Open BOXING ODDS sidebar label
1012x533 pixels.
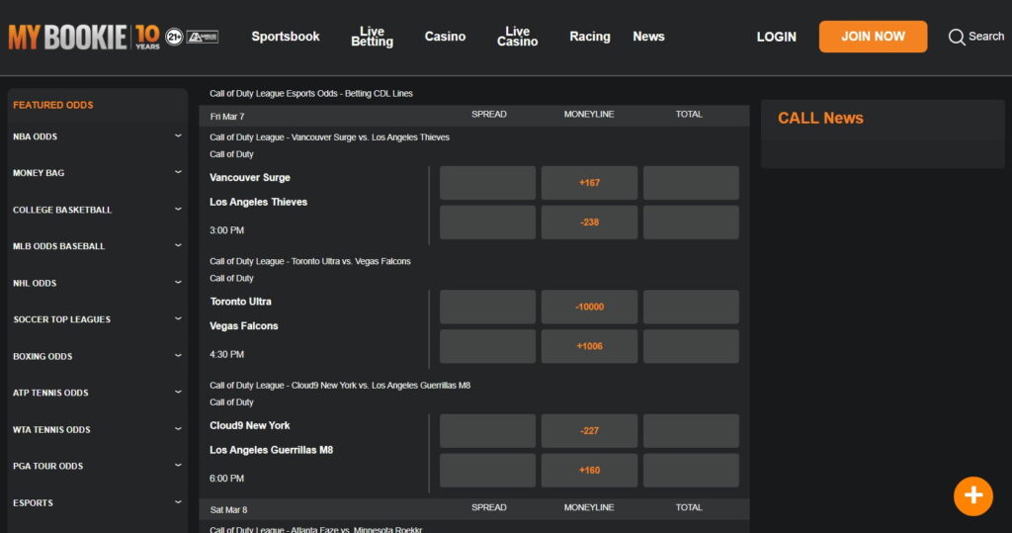point(42,356)
